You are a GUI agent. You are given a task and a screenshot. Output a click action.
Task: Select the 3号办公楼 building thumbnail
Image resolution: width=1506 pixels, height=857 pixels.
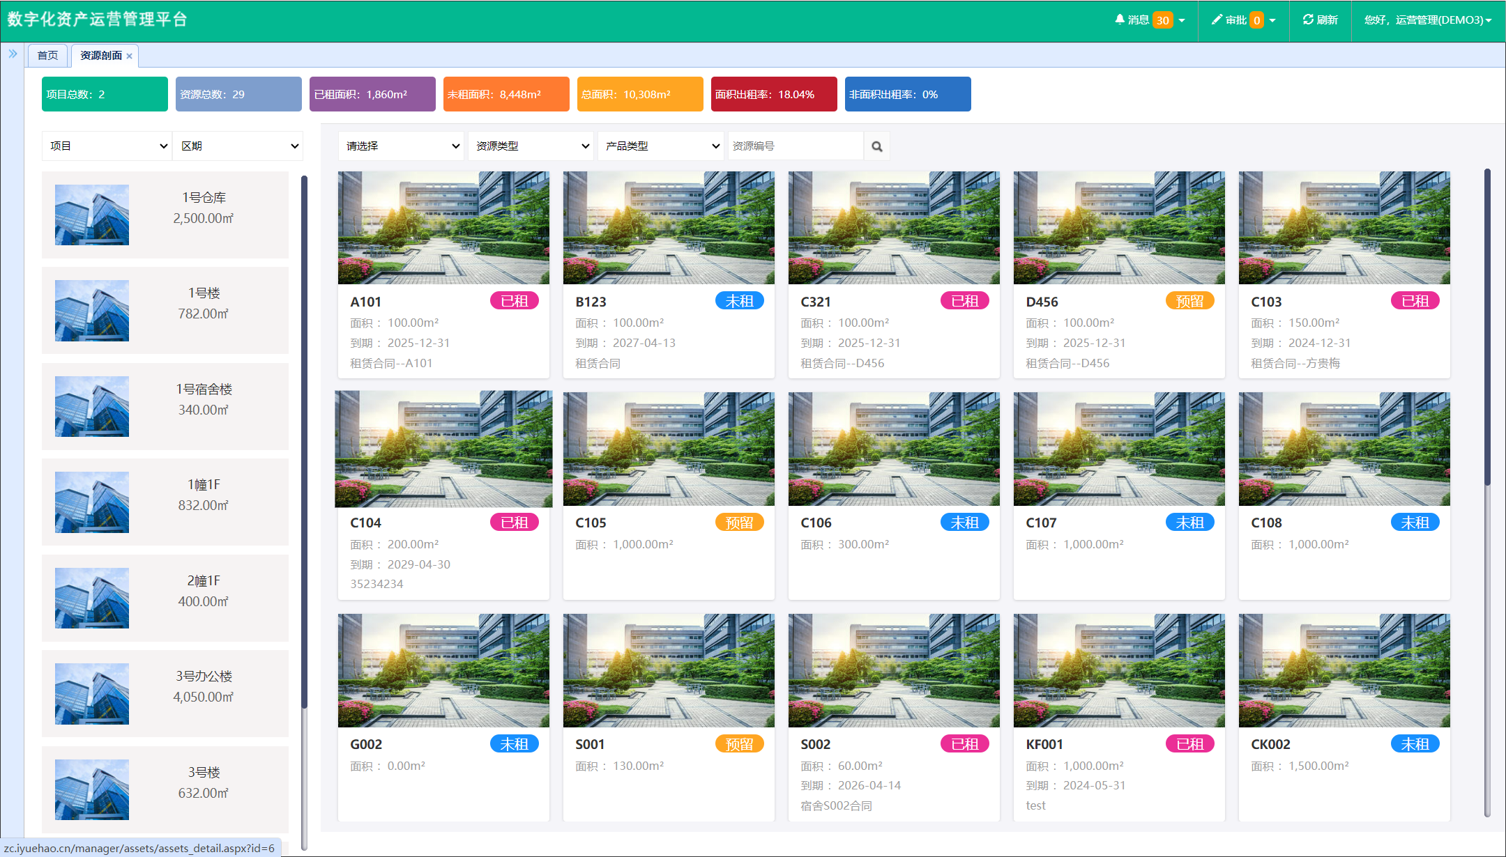92,694
